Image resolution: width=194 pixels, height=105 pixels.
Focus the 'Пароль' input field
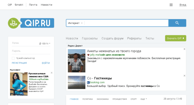point(31,51)
